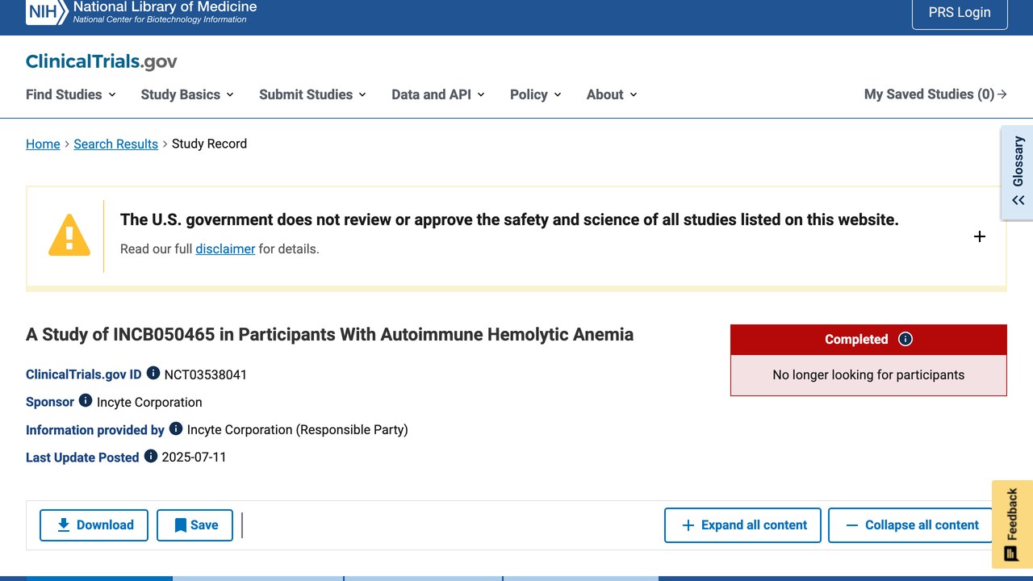Open the Glossary side panel

coord(1018,172)
